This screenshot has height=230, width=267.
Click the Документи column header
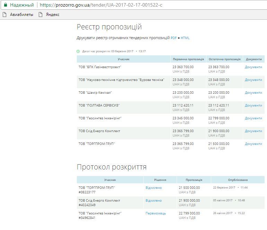[x=254, y=59]
